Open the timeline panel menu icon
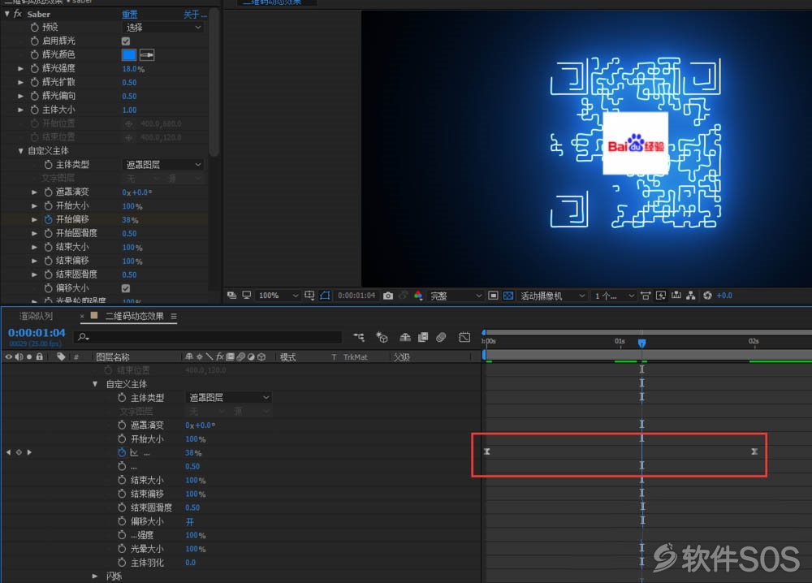Viewport: 812px width, 583px height. (174, 316)
